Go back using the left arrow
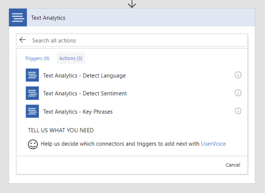This screenshot has height=193, width=265. tap(23, 40)
